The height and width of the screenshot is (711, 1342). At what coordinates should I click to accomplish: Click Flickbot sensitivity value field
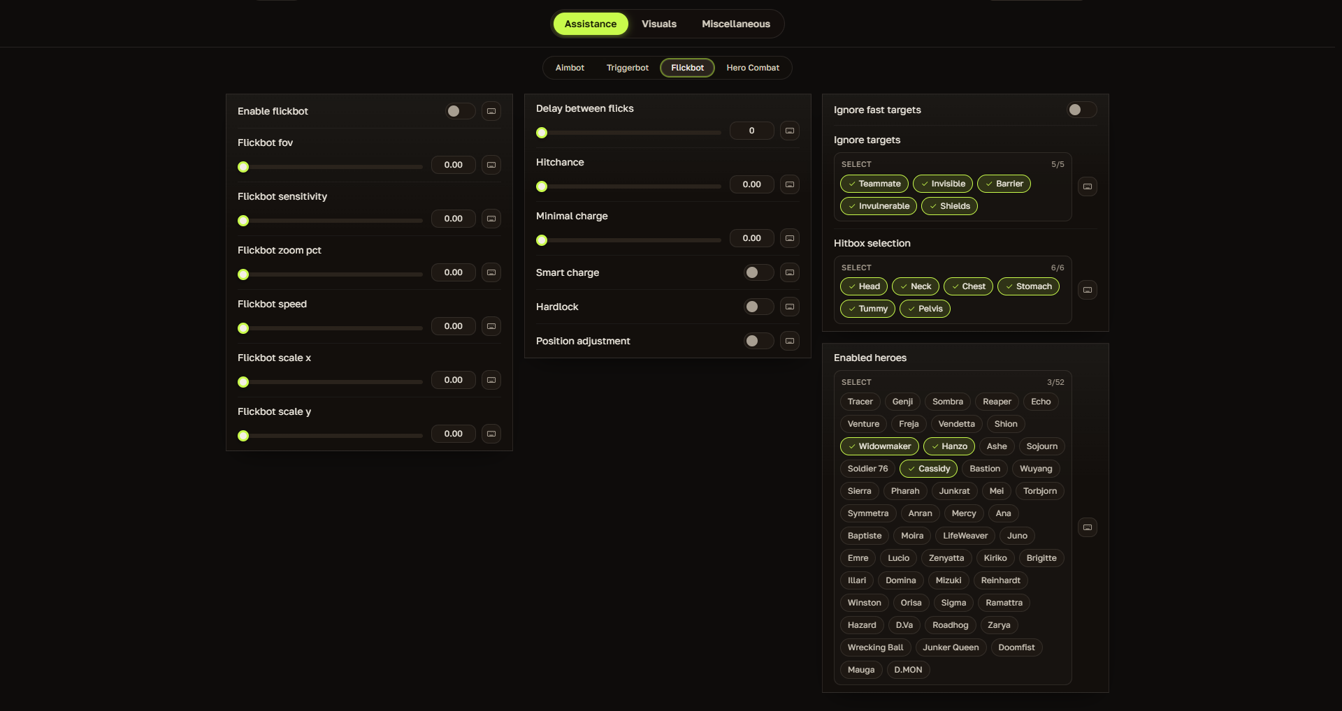coord(454,219)
